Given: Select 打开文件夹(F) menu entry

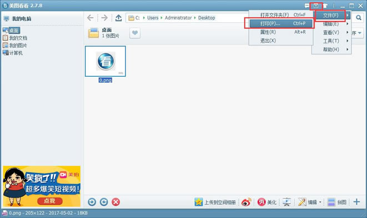Looking at the screenshot, I should pos(280,15).
